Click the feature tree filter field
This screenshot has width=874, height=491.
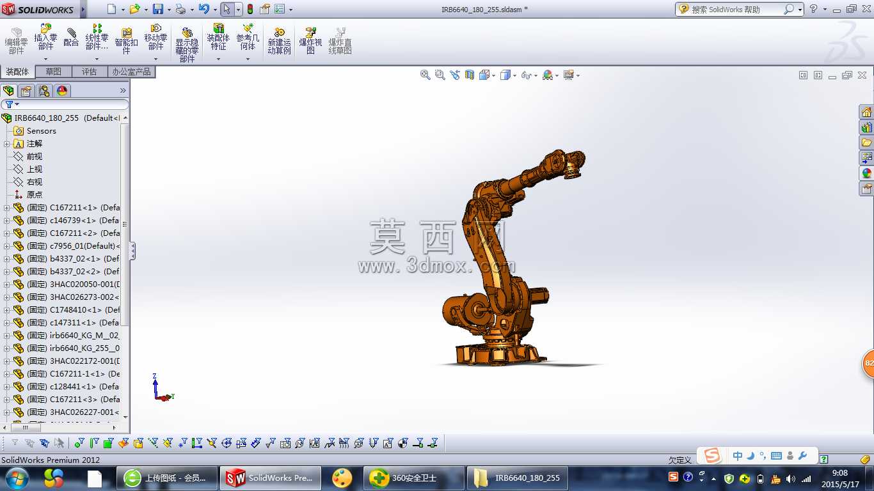click(65, 104)
